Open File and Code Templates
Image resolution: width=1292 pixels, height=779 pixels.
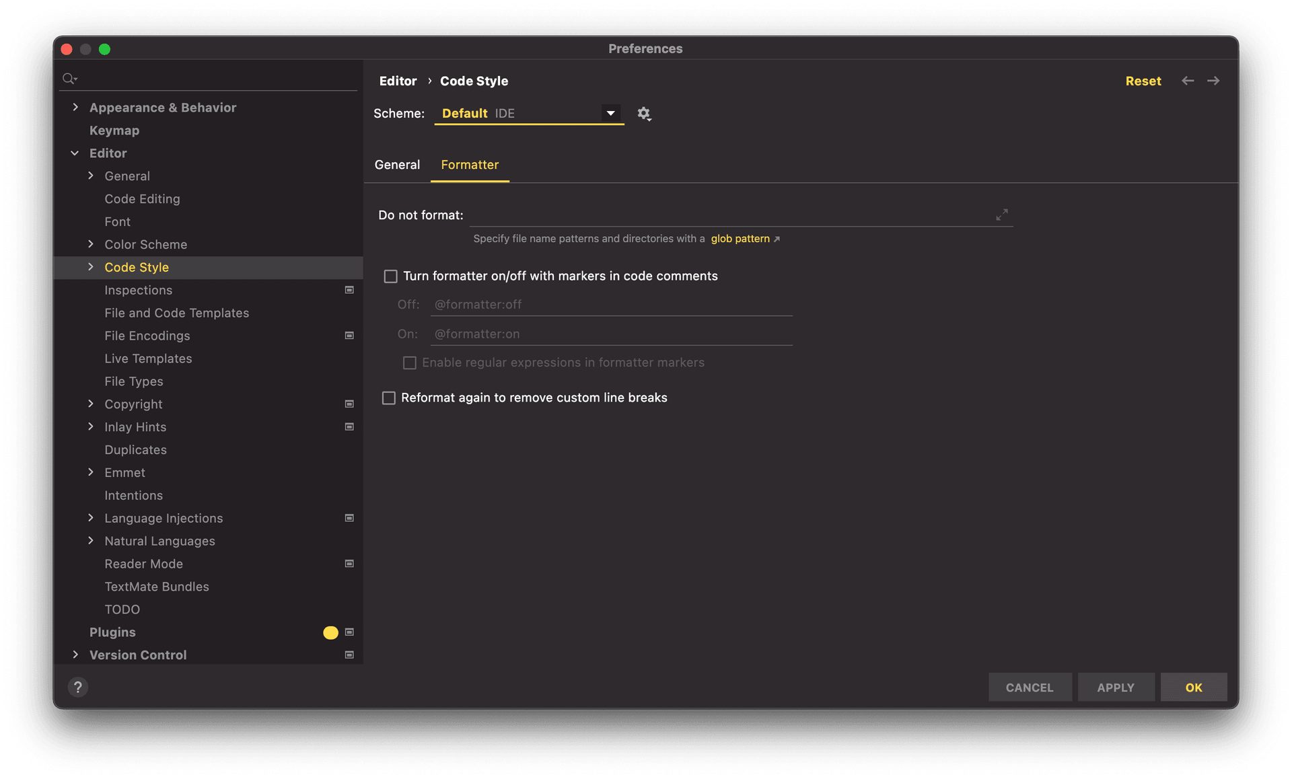tap(176, 313)
